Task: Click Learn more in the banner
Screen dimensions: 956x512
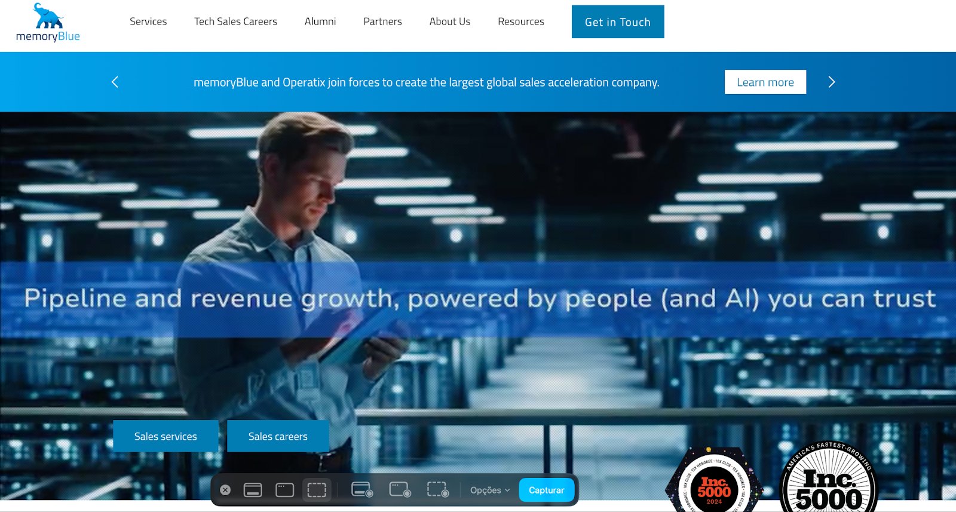Action: [765, 82]
